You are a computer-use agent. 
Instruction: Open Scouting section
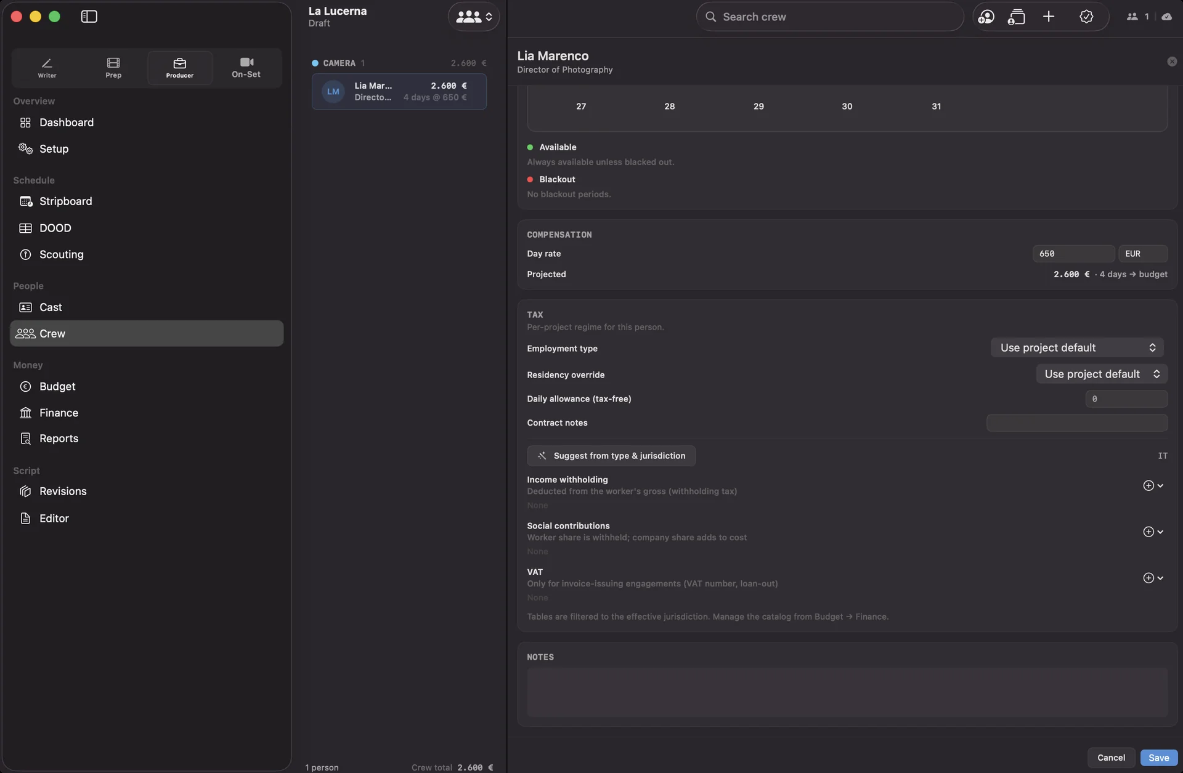click(147, 254)
